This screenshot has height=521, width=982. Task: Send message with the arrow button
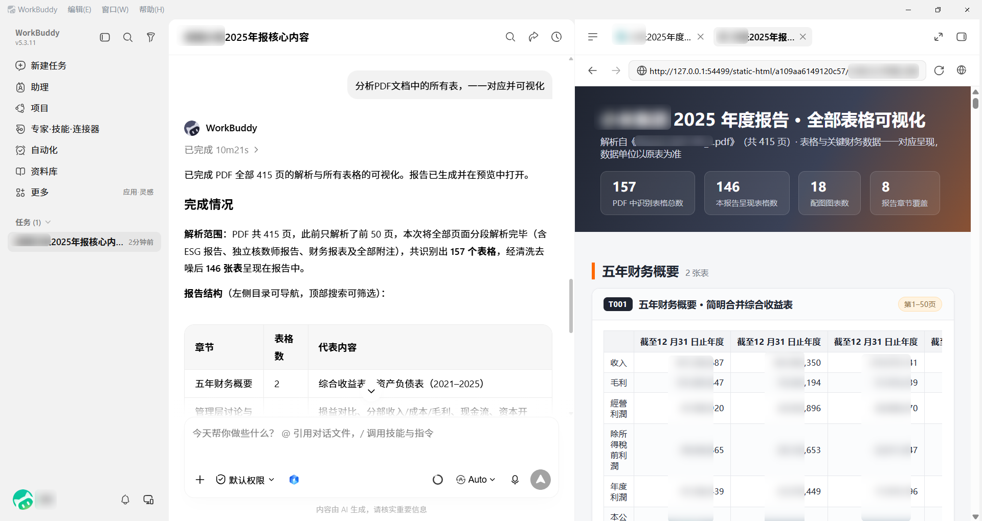541,480
